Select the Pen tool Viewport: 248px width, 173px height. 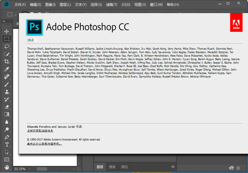(7, 137)
